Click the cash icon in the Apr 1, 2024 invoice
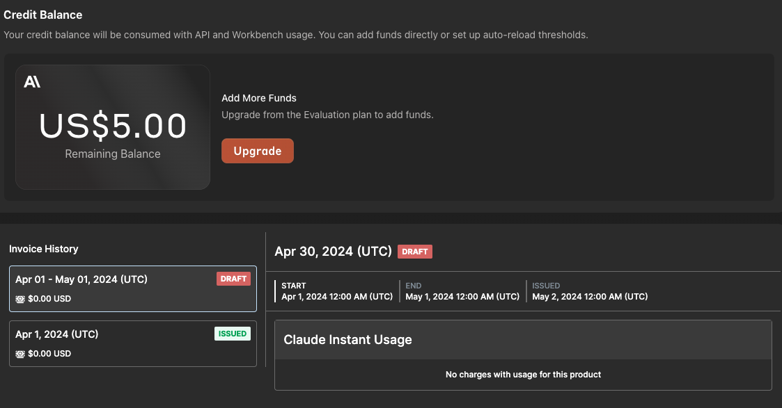This screenshot has width=782, height=408. pos(20,354)
